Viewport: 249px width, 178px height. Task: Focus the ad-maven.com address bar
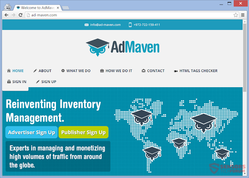[x=132, y=15]
